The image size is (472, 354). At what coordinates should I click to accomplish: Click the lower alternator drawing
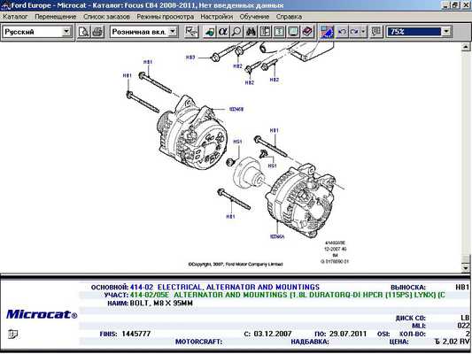pos(301,200)
